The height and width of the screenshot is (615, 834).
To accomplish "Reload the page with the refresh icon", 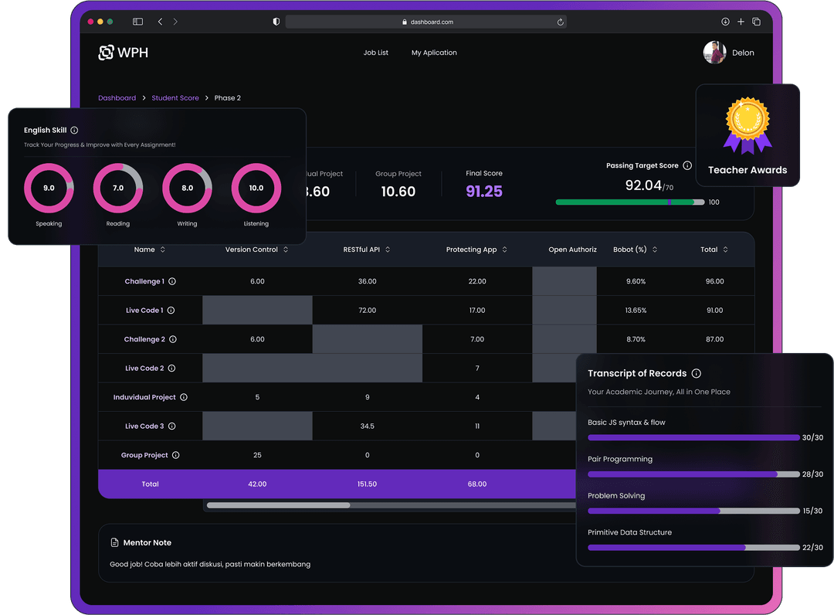I will point(560,22).
